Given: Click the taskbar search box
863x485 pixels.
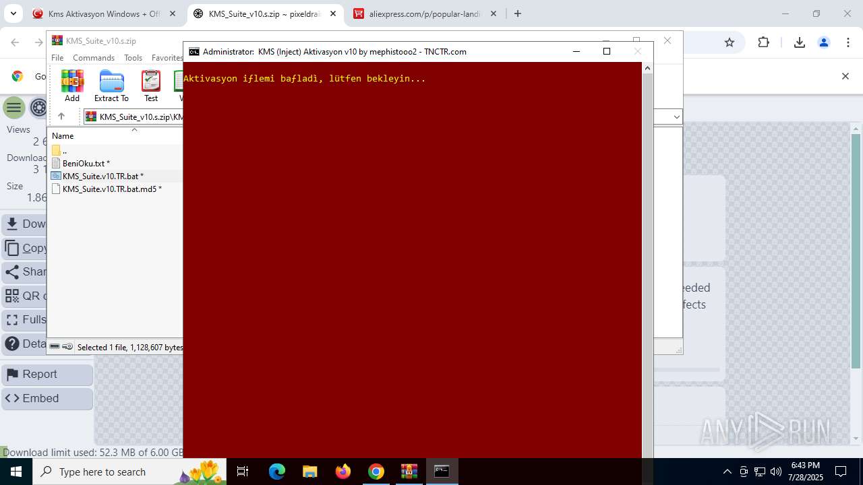Looking at the screenshot, I should pyautogui.click(x=130, y=472).
